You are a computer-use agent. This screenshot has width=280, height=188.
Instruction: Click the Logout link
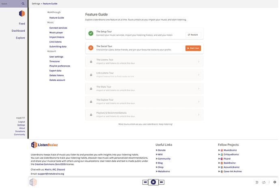coord(22,122)
